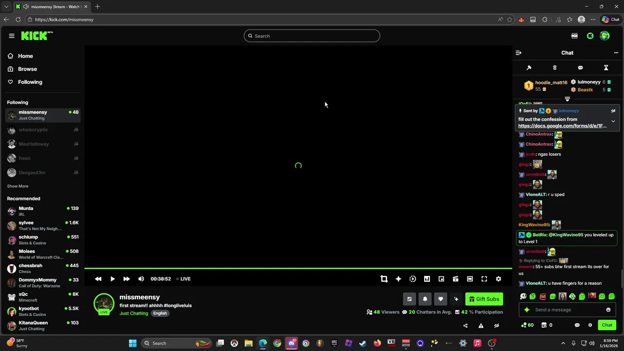624x351 pixels.
Task: Click the sparkle icon in player controls
Action: pos(398,279)
